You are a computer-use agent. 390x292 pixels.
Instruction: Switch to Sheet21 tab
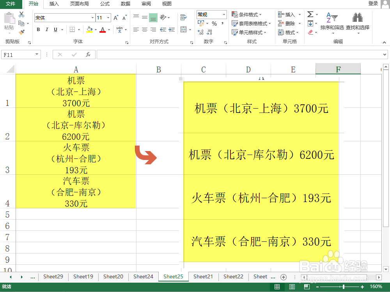click(203, 276)
